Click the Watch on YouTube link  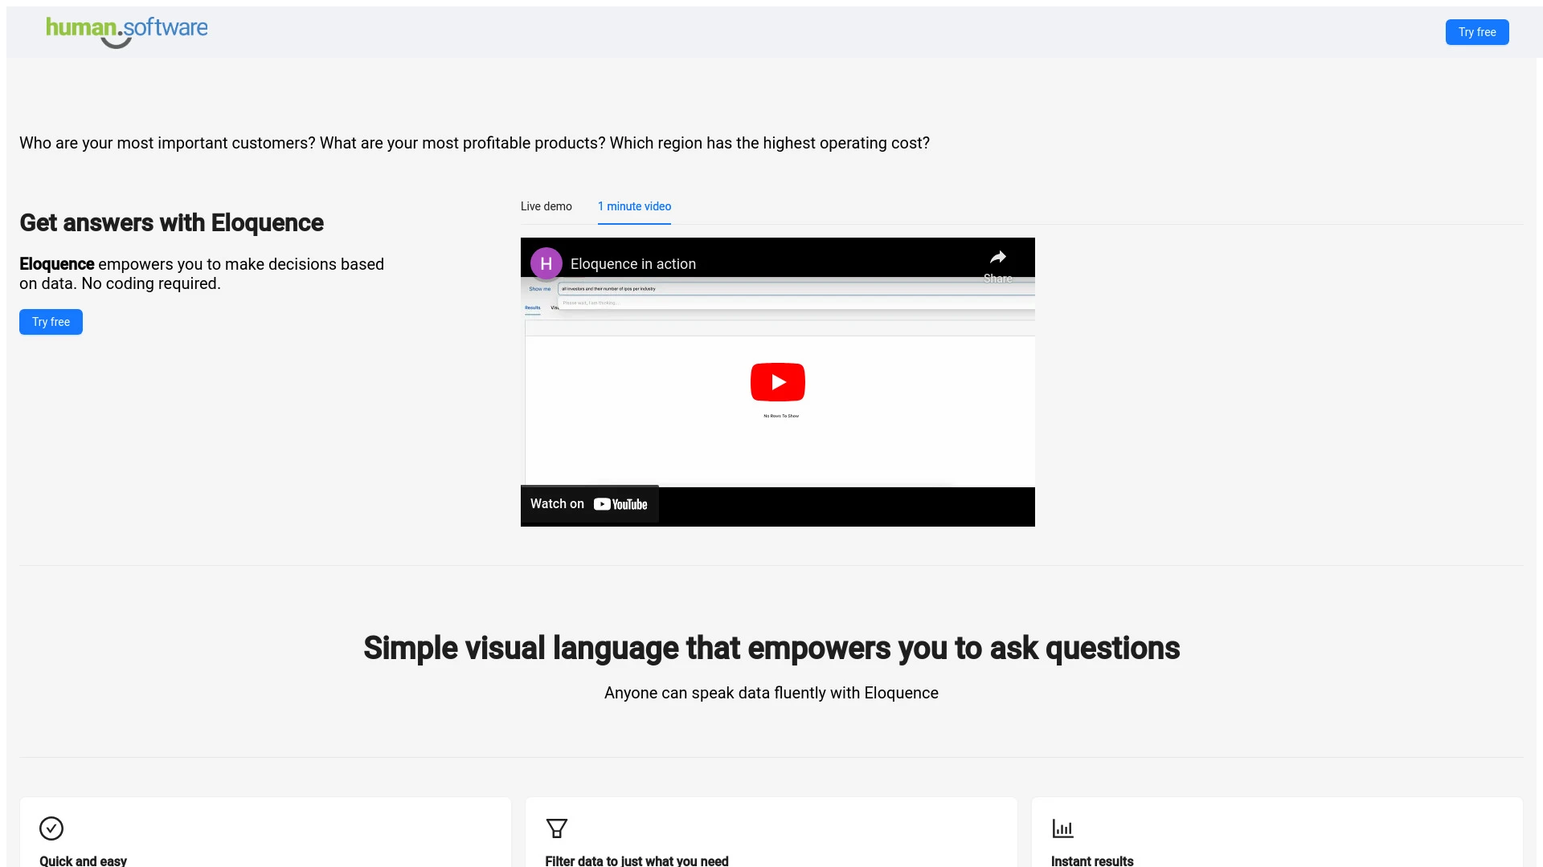[588, 504]
